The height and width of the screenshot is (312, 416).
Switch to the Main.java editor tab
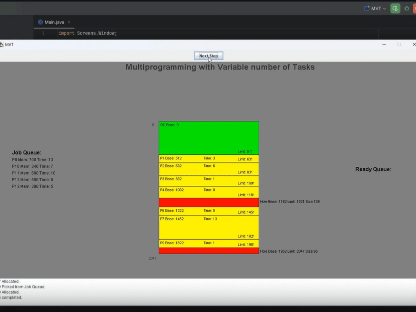[54, 22]
